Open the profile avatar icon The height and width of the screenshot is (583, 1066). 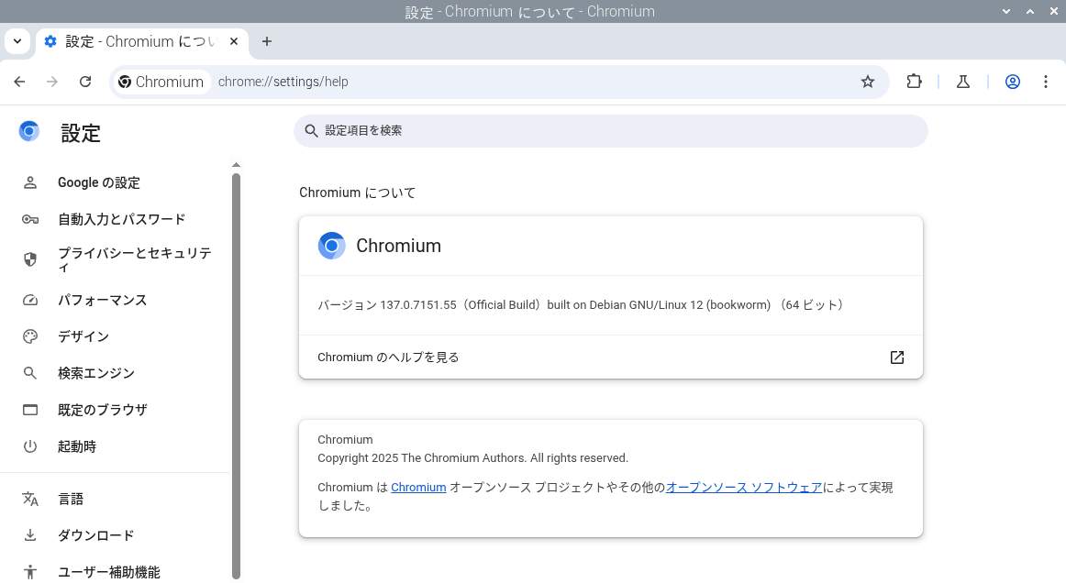tap(1012, 82)
